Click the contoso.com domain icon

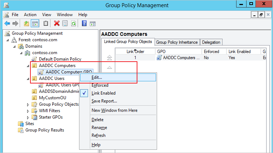coord(27,53)
